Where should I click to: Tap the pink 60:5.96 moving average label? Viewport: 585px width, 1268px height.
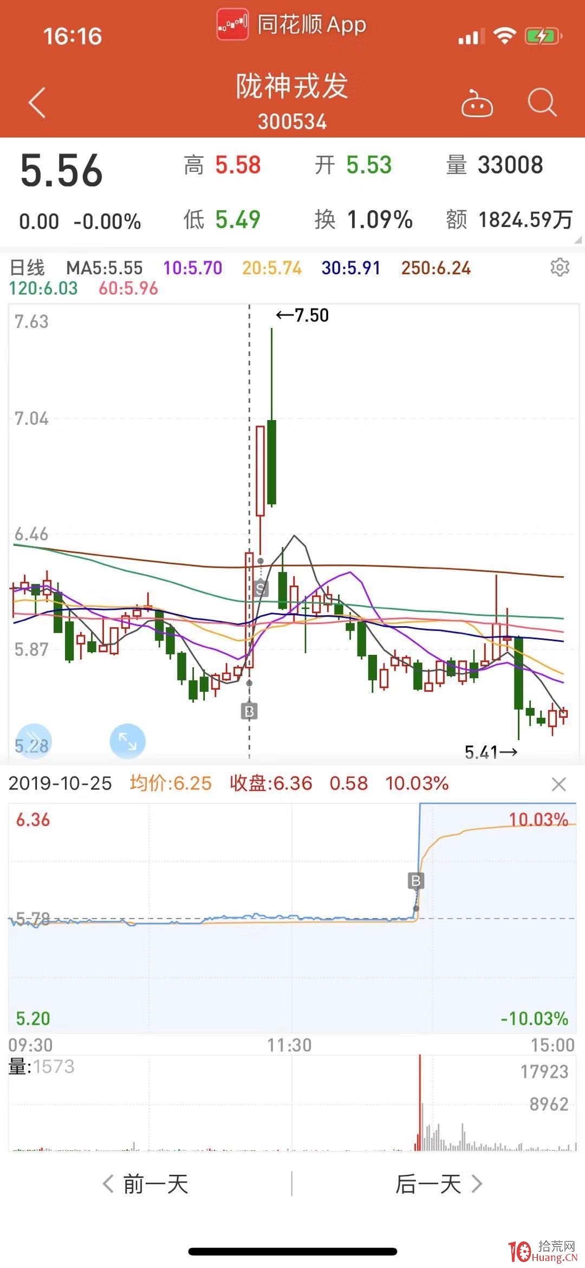[128, 288]
